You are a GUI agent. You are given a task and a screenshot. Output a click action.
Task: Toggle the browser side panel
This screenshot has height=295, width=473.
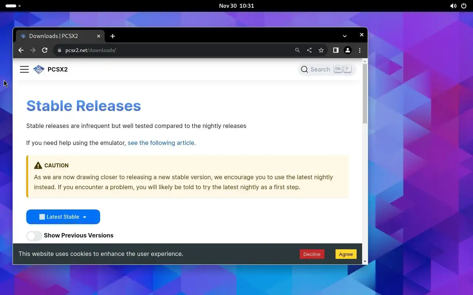[336, 50]
